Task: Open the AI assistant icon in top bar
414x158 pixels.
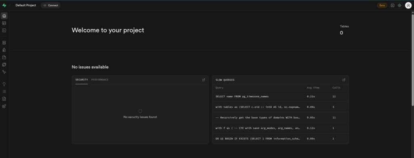Action: (399, 5)
